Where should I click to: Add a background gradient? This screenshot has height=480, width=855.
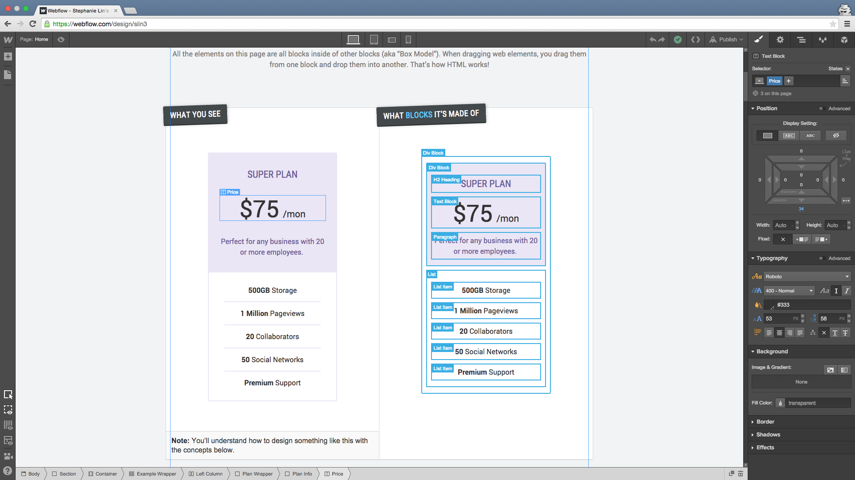[844, 370]
